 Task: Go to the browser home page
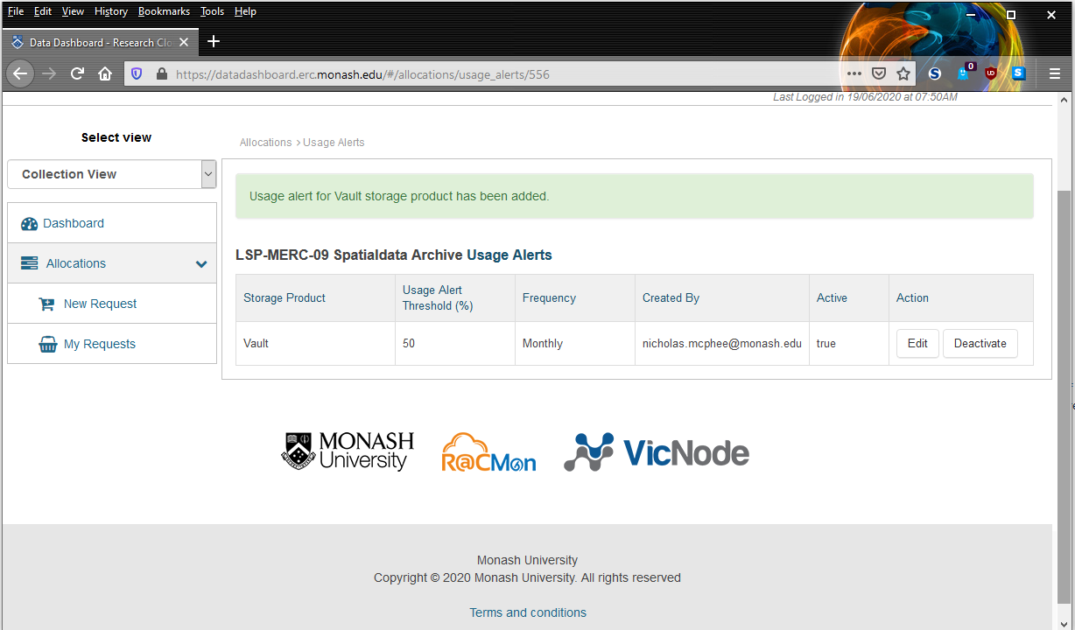[x=105, y=74]
